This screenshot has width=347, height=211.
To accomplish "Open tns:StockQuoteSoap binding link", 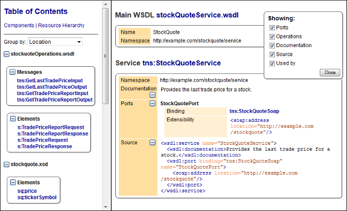I will 254,111.
